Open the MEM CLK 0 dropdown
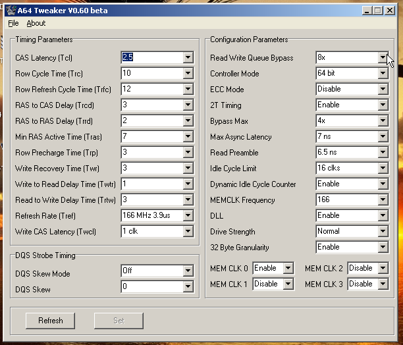 pos(288,268)
